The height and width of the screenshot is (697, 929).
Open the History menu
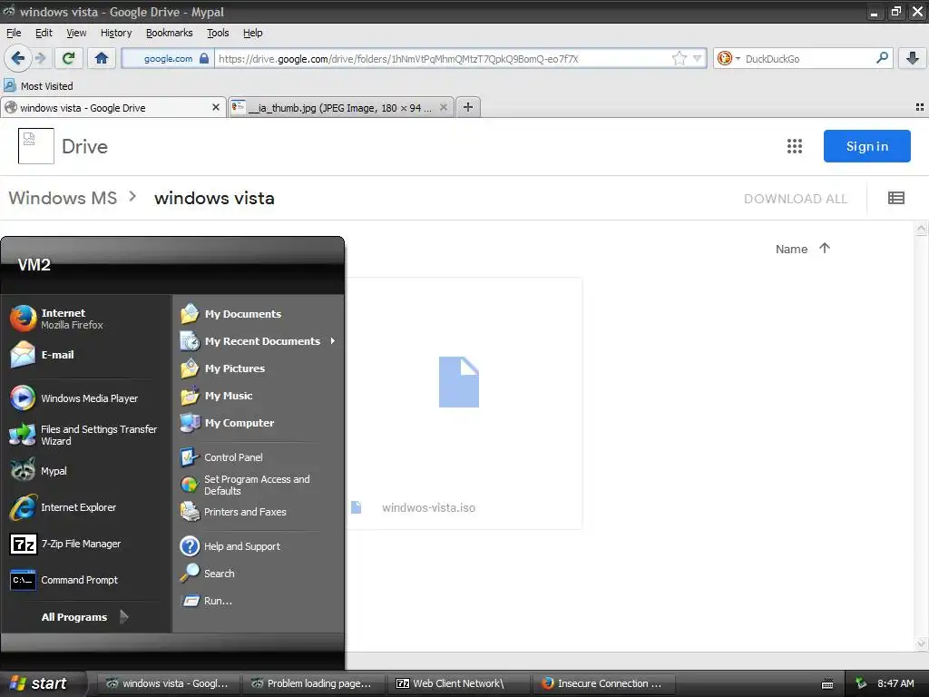click(116, 33)
